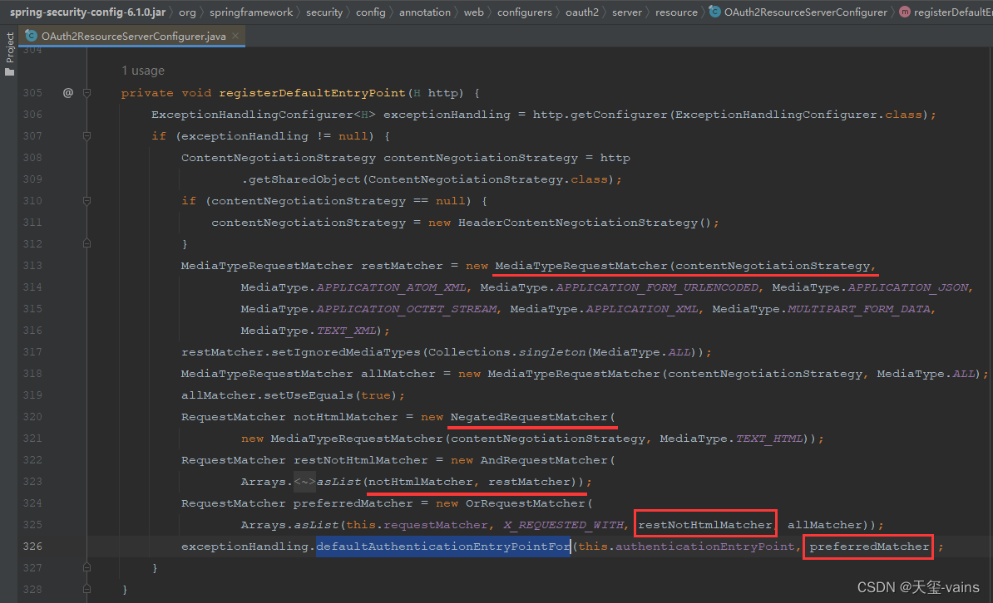Click the '1 usage' inlay hint

pyautogui.click(x=143, y=71)
